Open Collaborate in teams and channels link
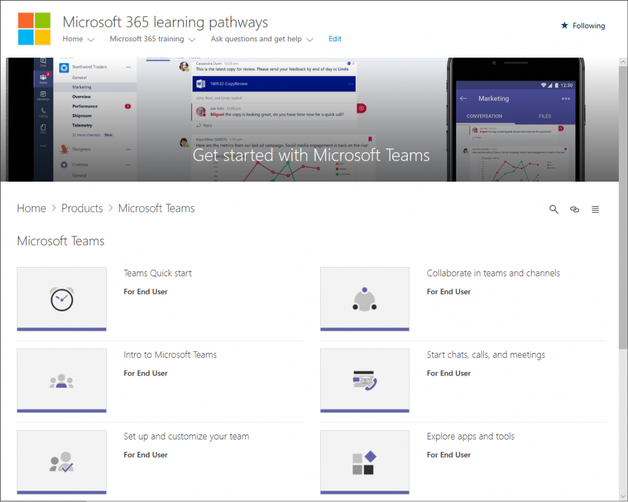The height and width of the screenshot is (502, 628). (493, 273)
